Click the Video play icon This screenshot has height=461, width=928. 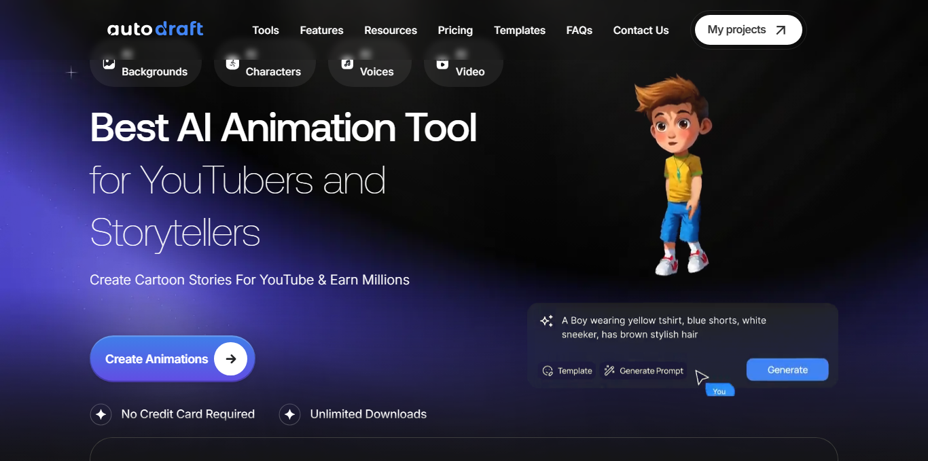tap(442, 64)
